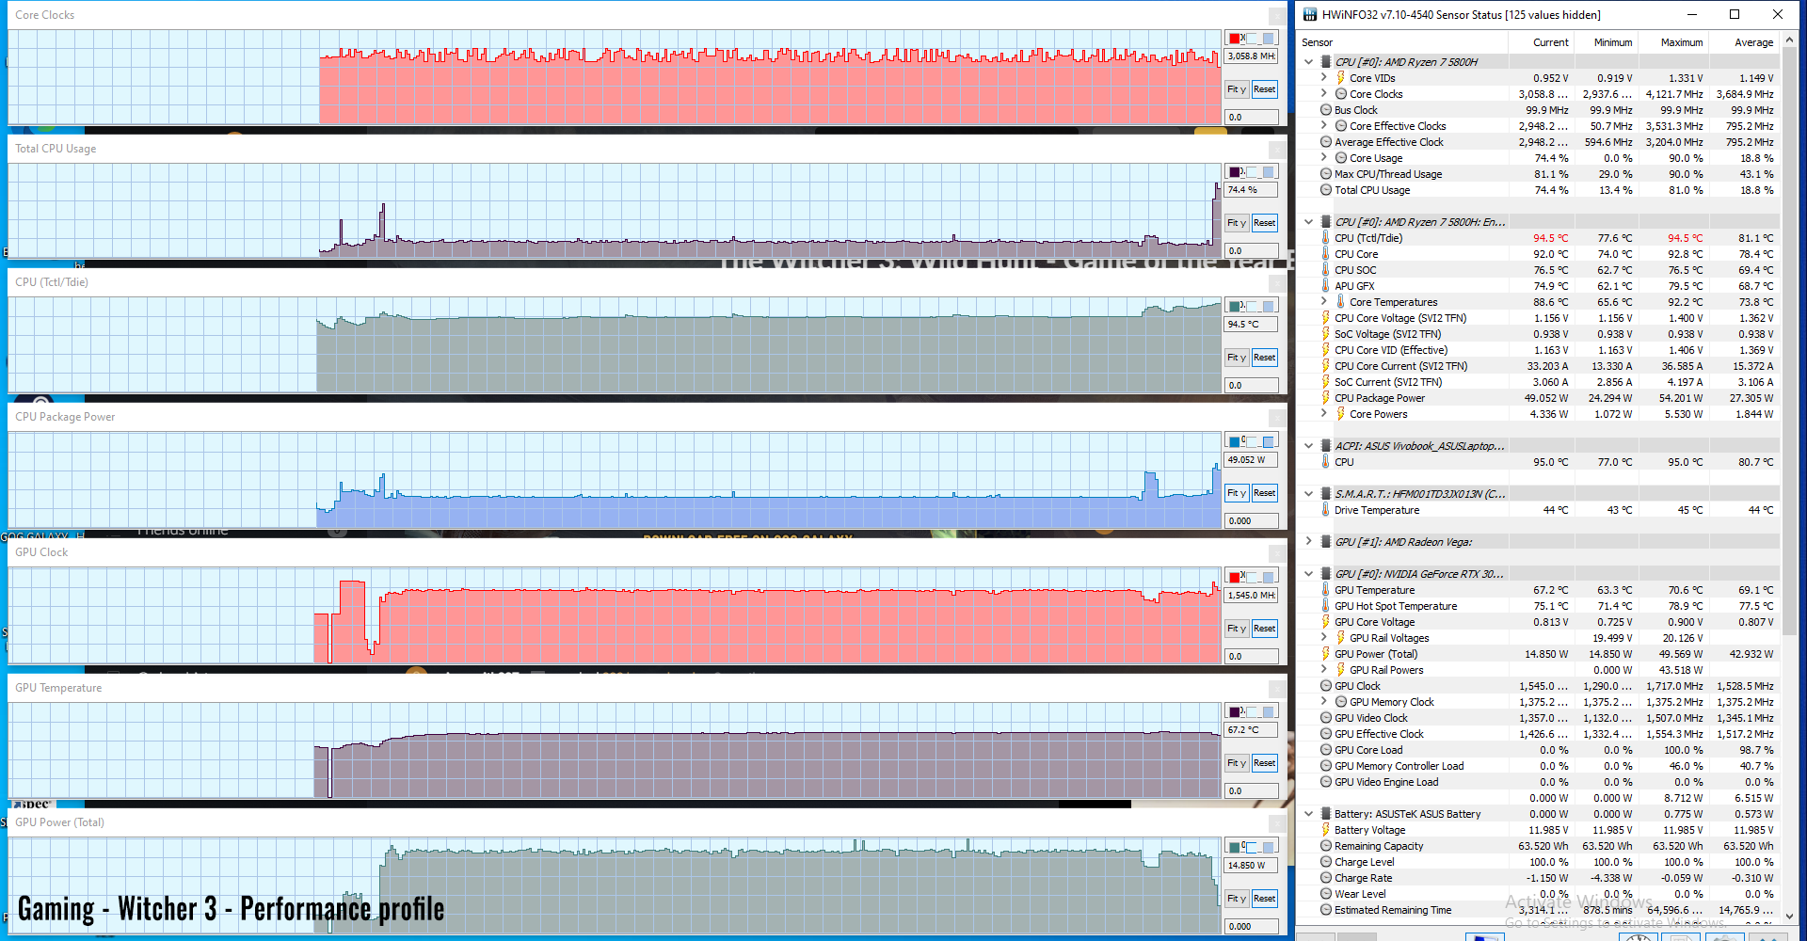Image resolution: width=1807 pixels, height=941 pixels.
Task: Click the red color swatch on Core Clocks graph
Action: coord(1235,39)
